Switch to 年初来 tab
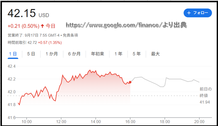 [98, 54]
